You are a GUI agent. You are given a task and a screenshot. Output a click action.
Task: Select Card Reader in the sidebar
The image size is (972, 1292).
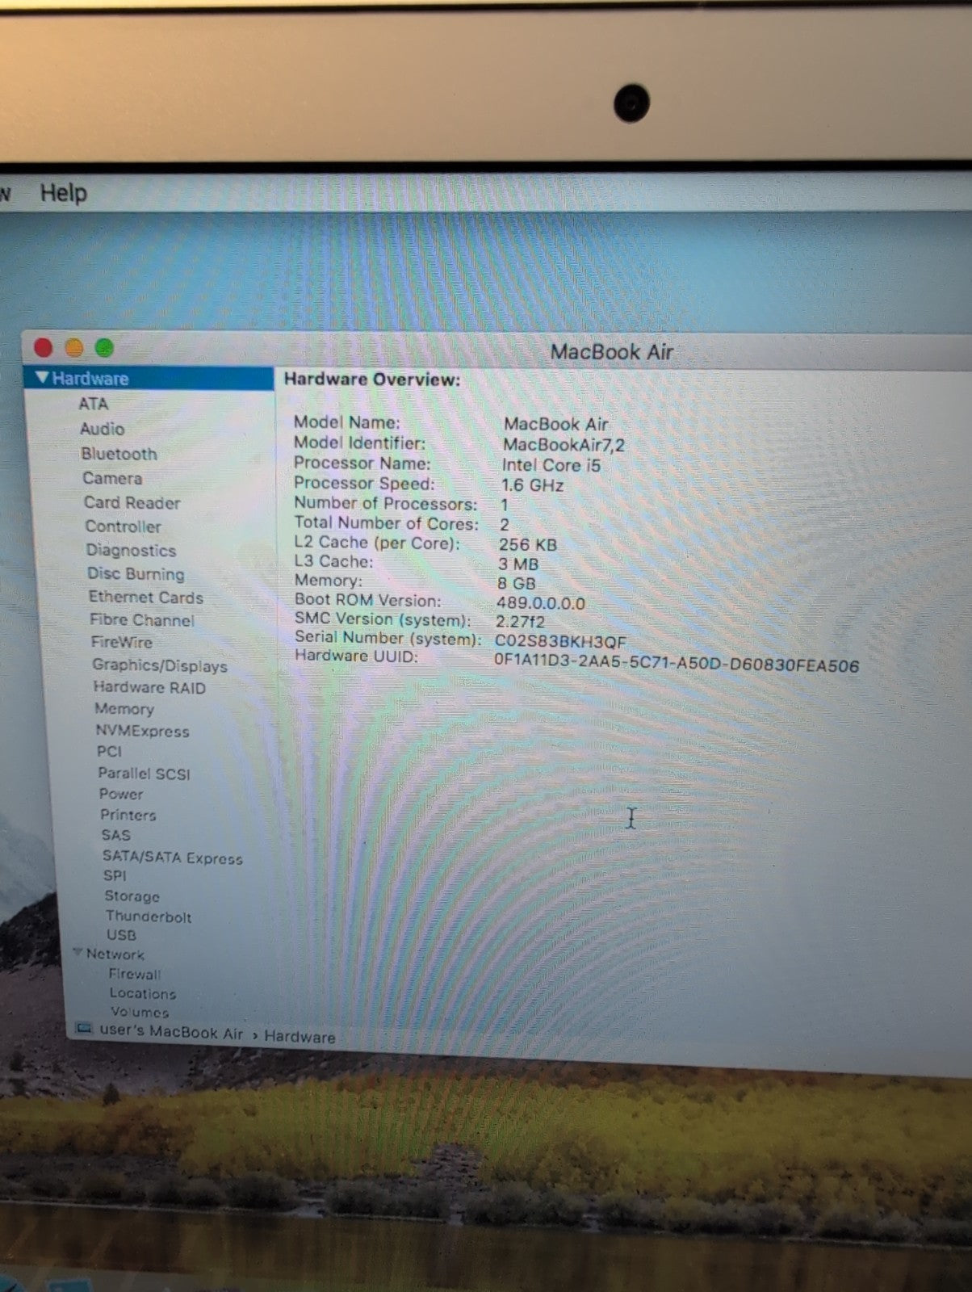pyautogui.click(x=132, y=502)
